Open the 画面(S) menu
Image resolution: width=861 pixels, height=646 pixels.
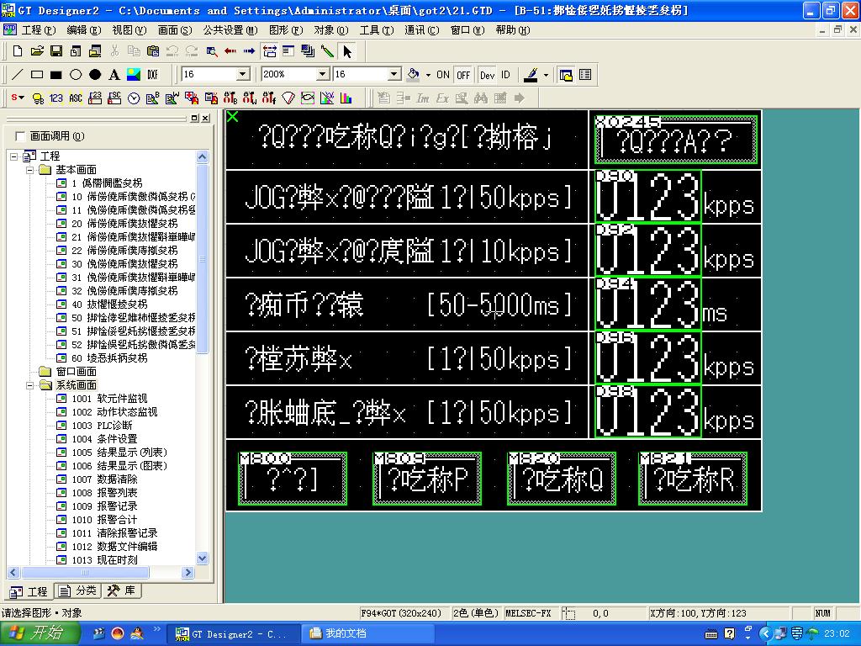174,29
